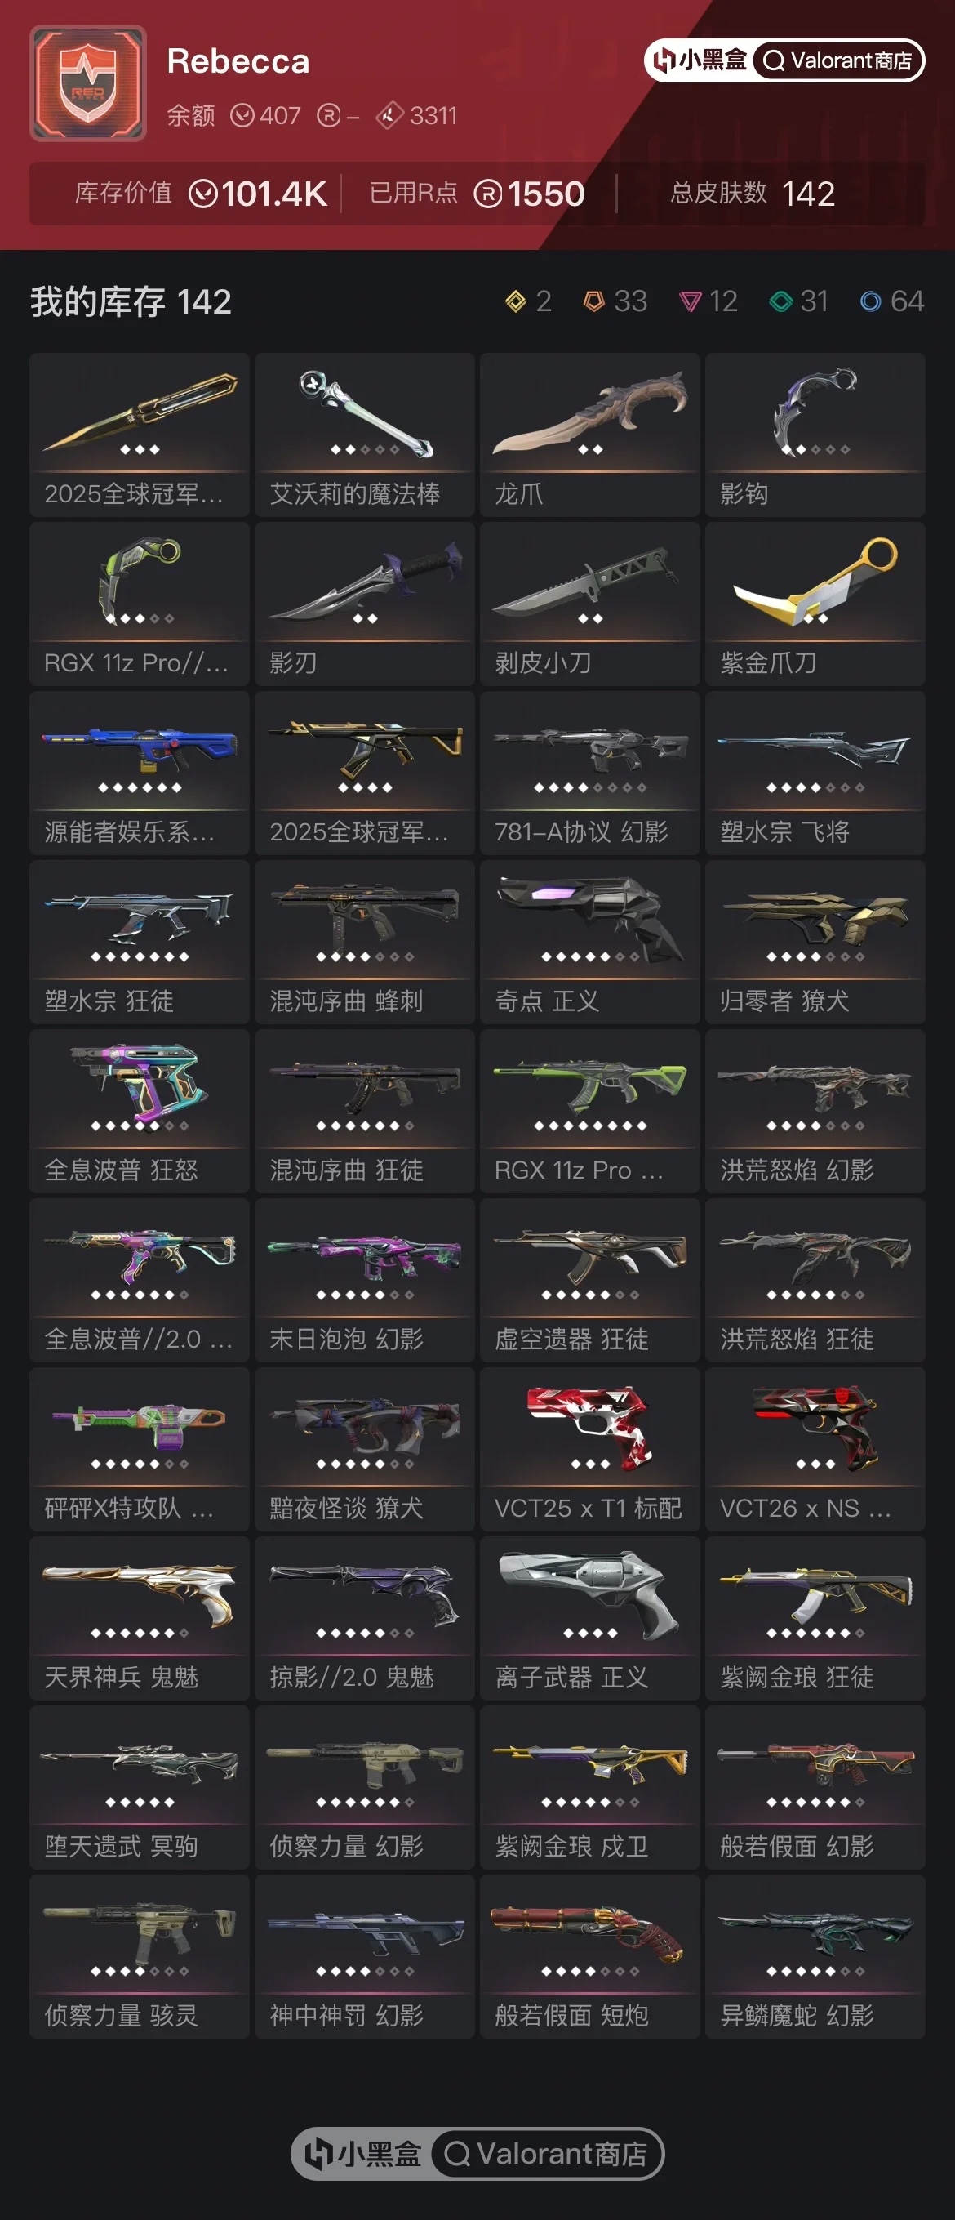Click the 库存价值 101.4K stat

201,193
